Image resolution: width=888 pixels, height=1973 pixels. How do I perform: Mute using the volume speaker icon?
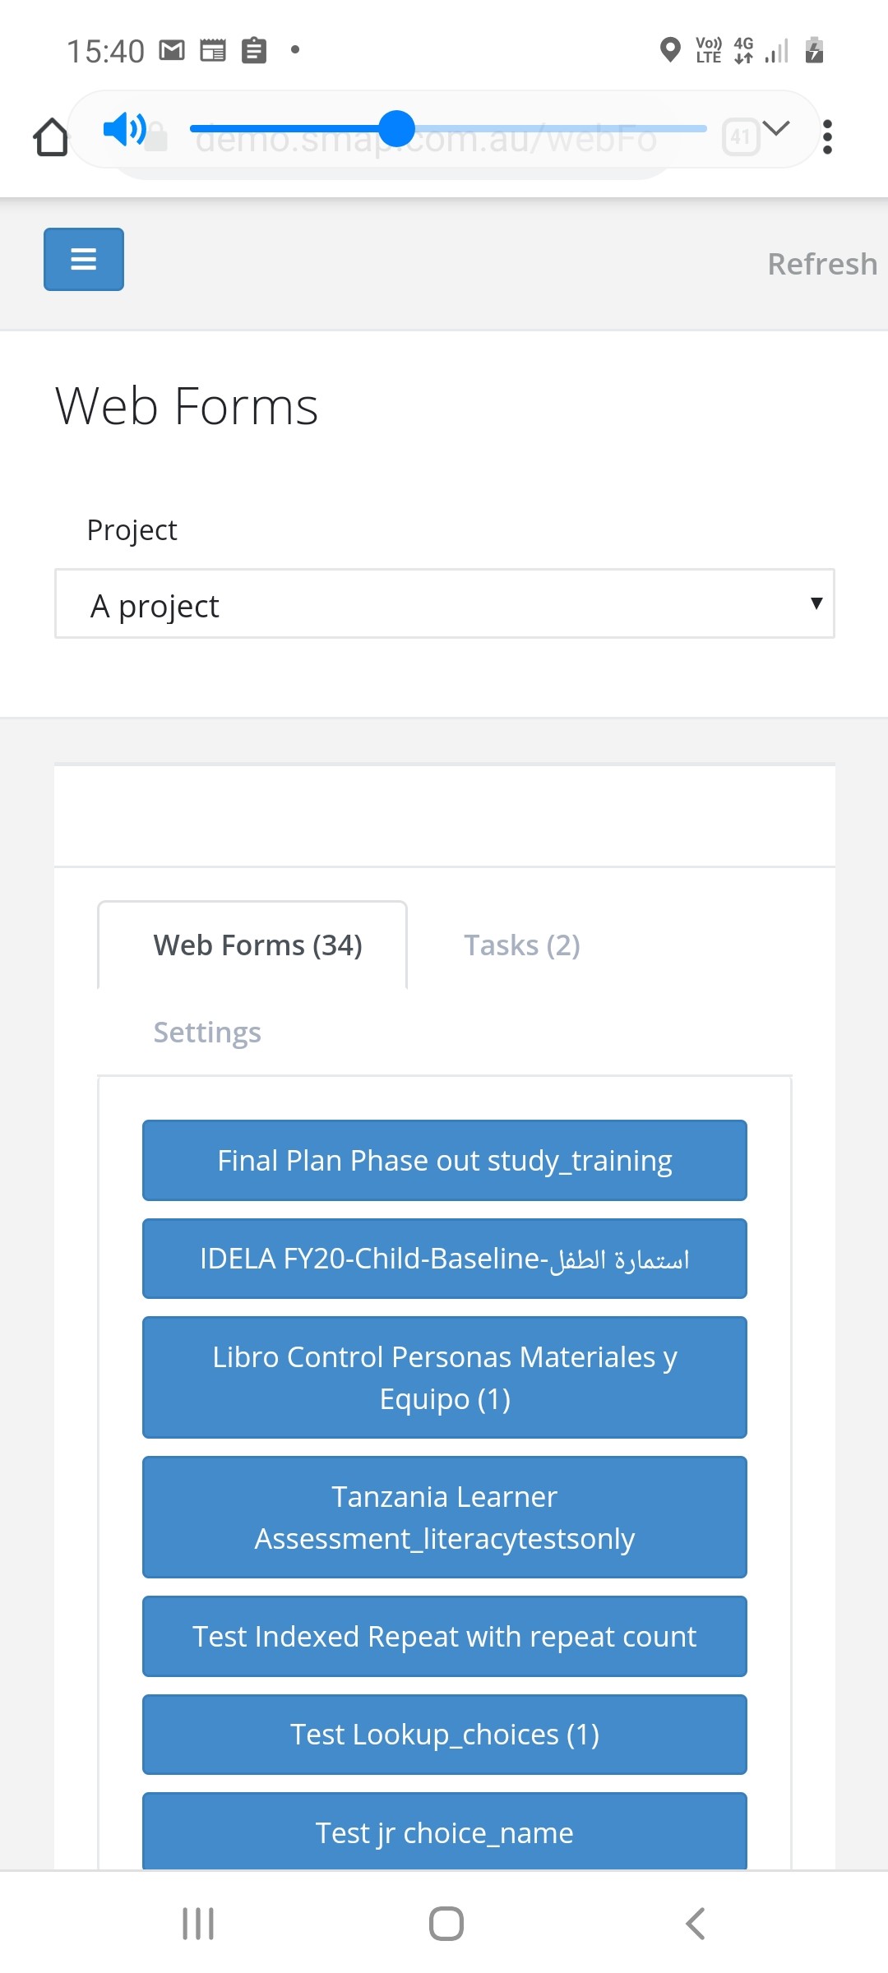[x=124, y=129]
